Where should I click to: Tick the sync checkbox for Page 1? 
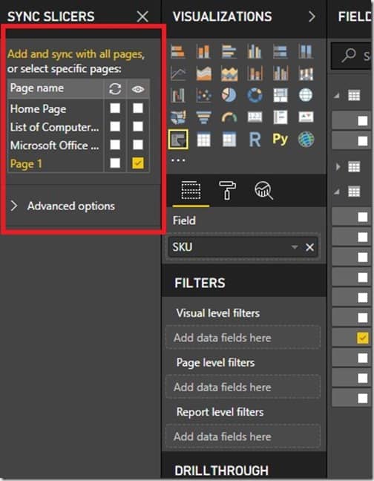[x=115, y=163]
